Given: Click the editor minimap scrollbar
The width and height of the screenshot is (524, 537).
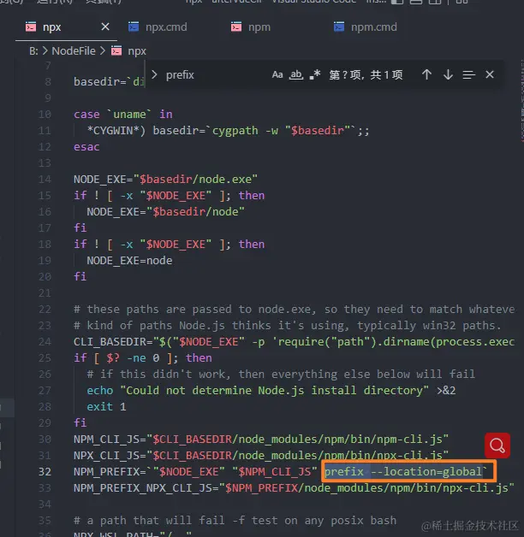Looking at the screenshot, I should tap(521, 99).
